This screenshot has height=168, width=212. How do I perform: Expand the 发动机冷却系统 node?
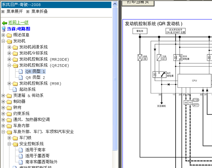[x=9, y=53]
